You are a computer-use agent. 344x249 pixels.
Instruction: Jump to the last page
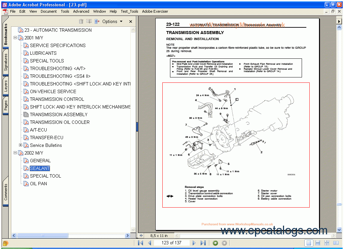[203, 243]
